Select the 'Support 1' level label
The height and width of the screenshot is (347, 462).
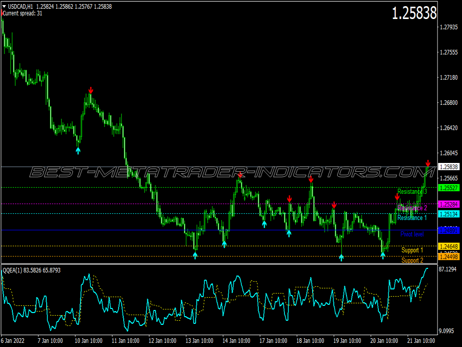pyautogui.click(x=412, y=250)
